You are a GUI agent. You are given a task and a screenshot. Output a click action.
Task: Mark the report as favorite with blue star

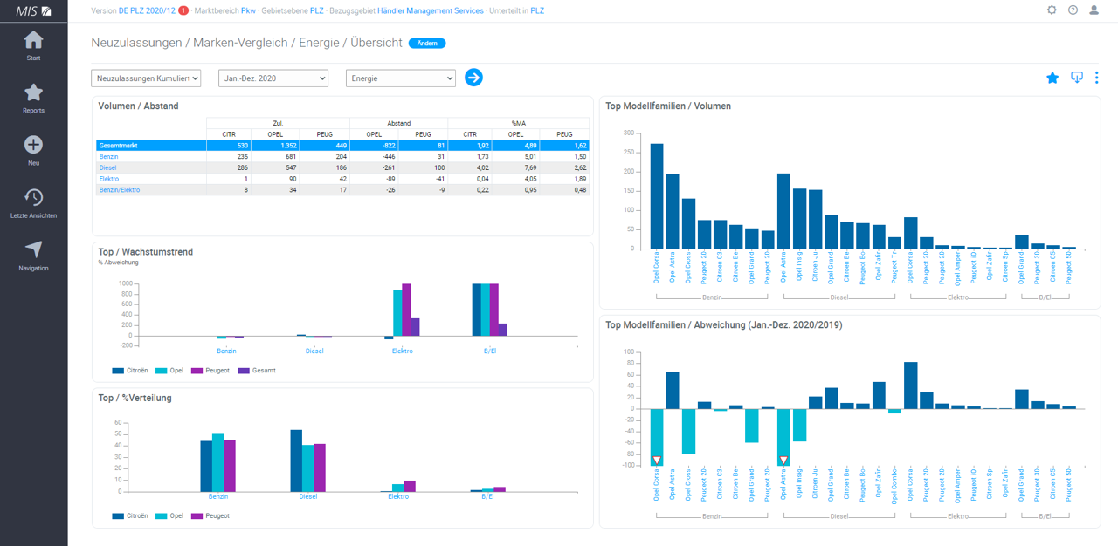coord(1052,78)
